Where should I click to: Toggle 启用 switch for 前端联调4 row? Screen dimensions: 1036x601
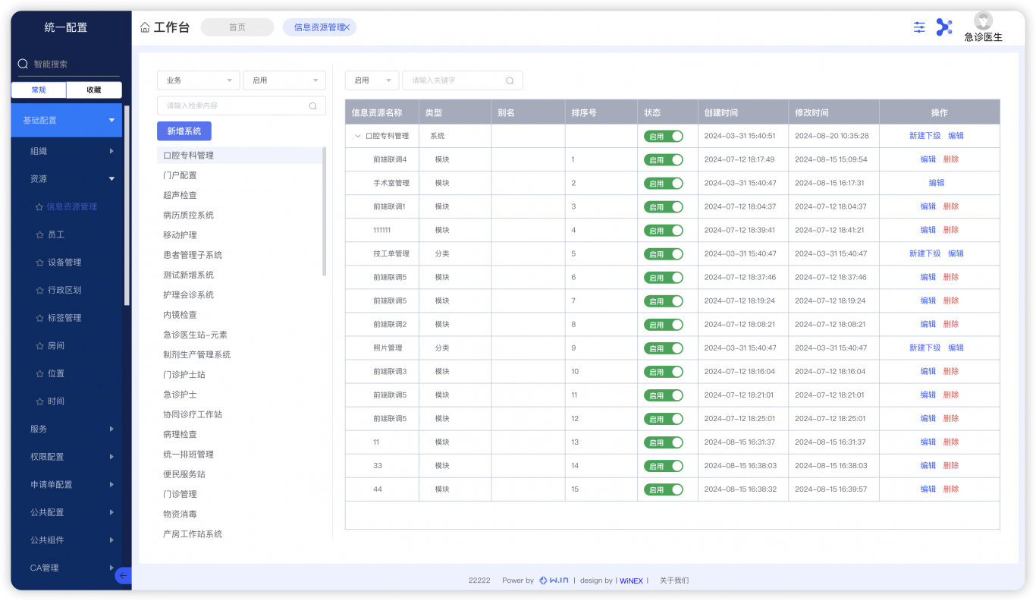coord(664,159)
